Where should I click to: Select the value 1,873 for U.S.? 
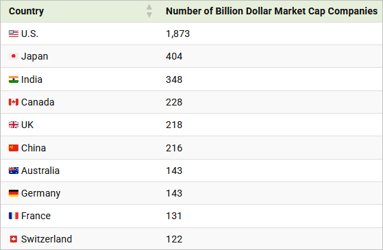178,34
